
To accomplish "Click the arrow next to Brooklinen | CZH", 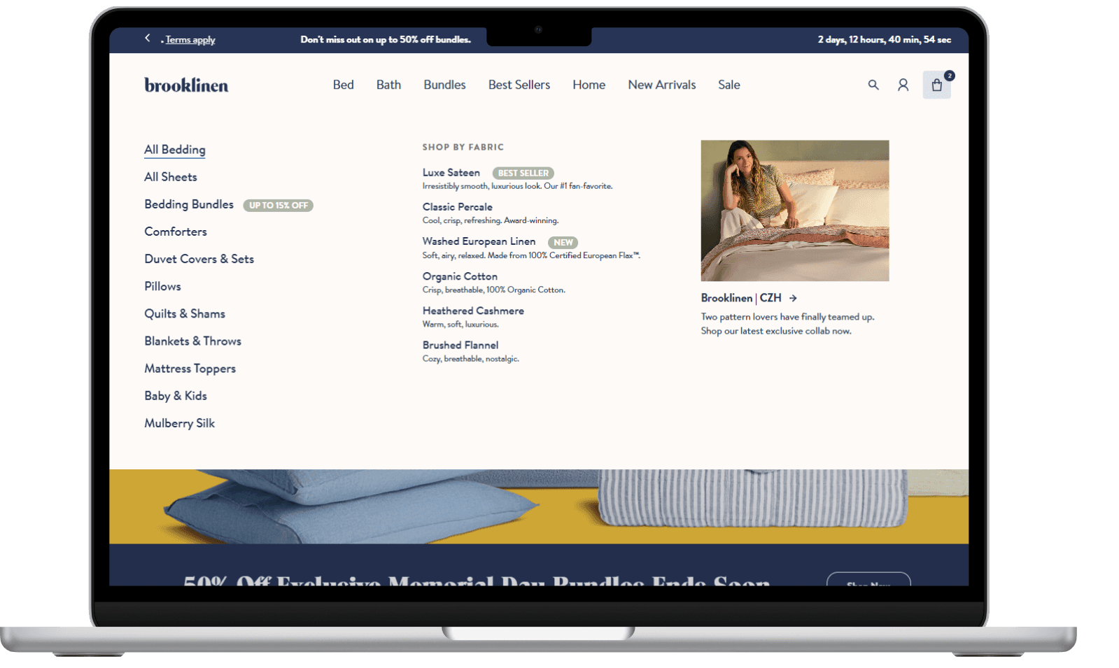I will pyautogui.click(x=793, y=298).
